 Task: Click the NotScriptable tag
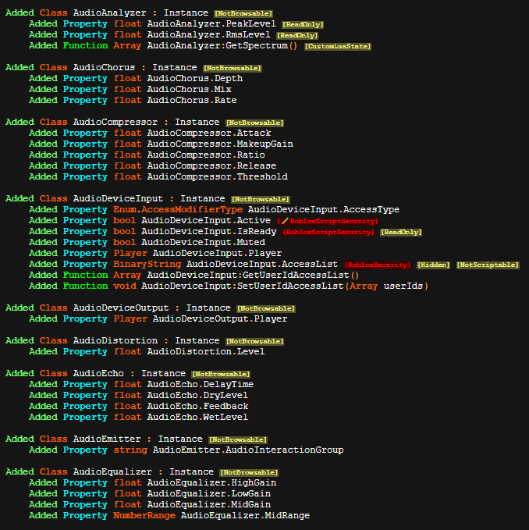[488, 265]
